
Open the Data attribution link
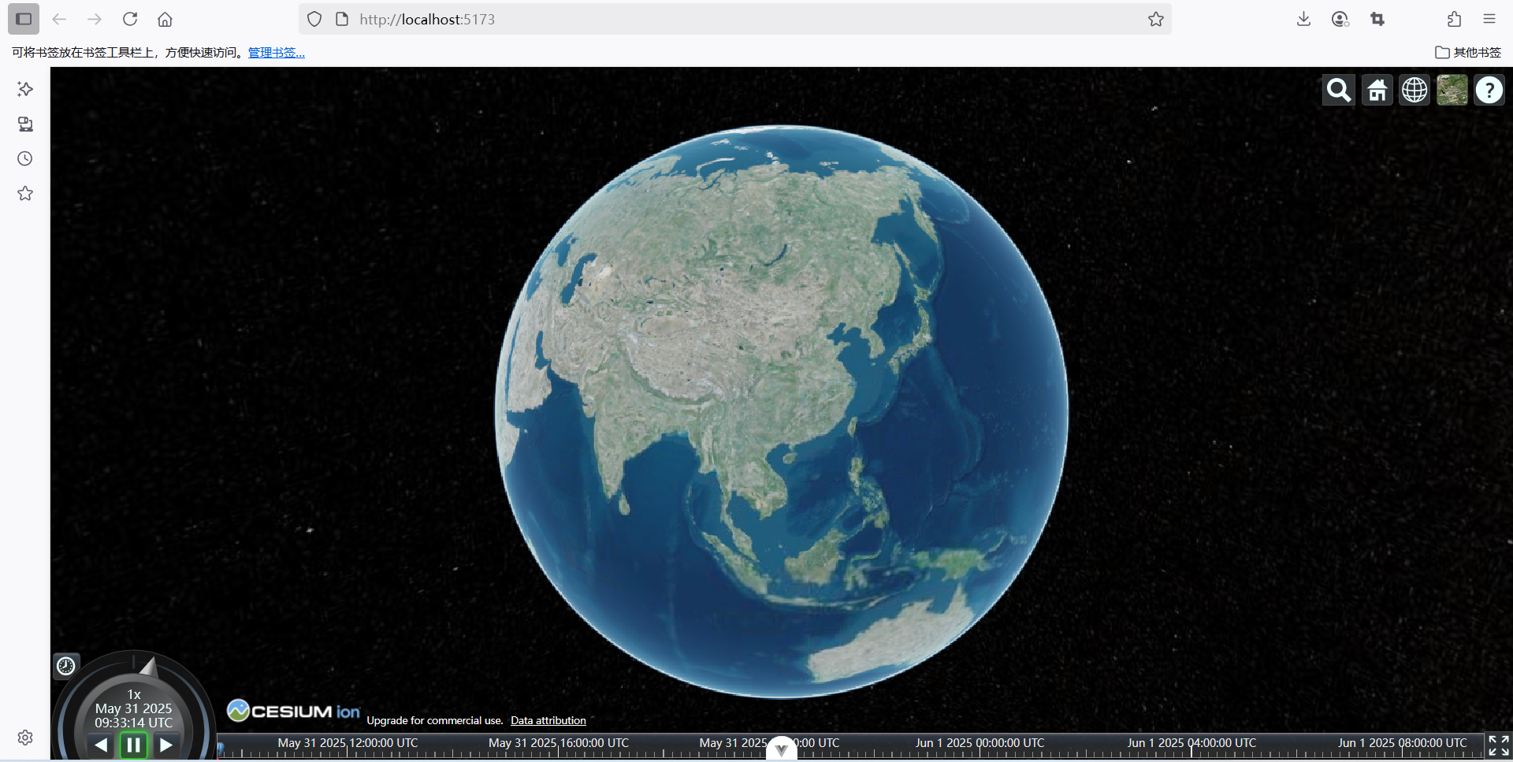click(548, 720)
